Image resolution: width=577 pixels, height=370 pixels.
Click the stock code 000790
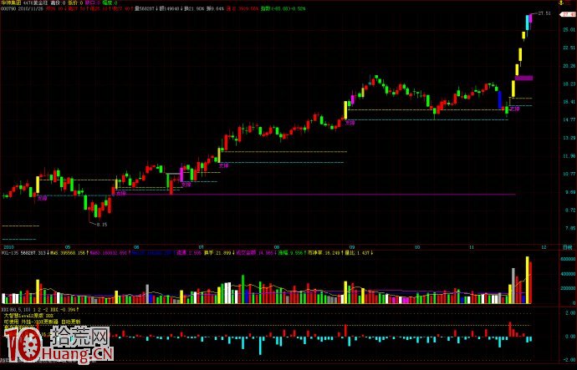8,8
